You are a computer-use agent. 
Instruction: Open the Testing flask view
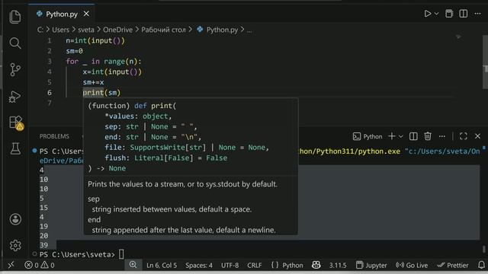tap(15, 149)
